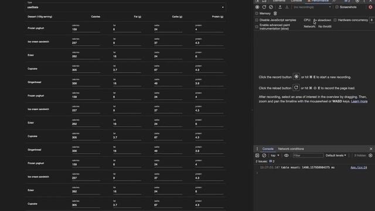Viewport: 375px width, 211px height.
Task: Click the clear console icon in the drawer
Action: pyautogui.click(x=264, y=155)
